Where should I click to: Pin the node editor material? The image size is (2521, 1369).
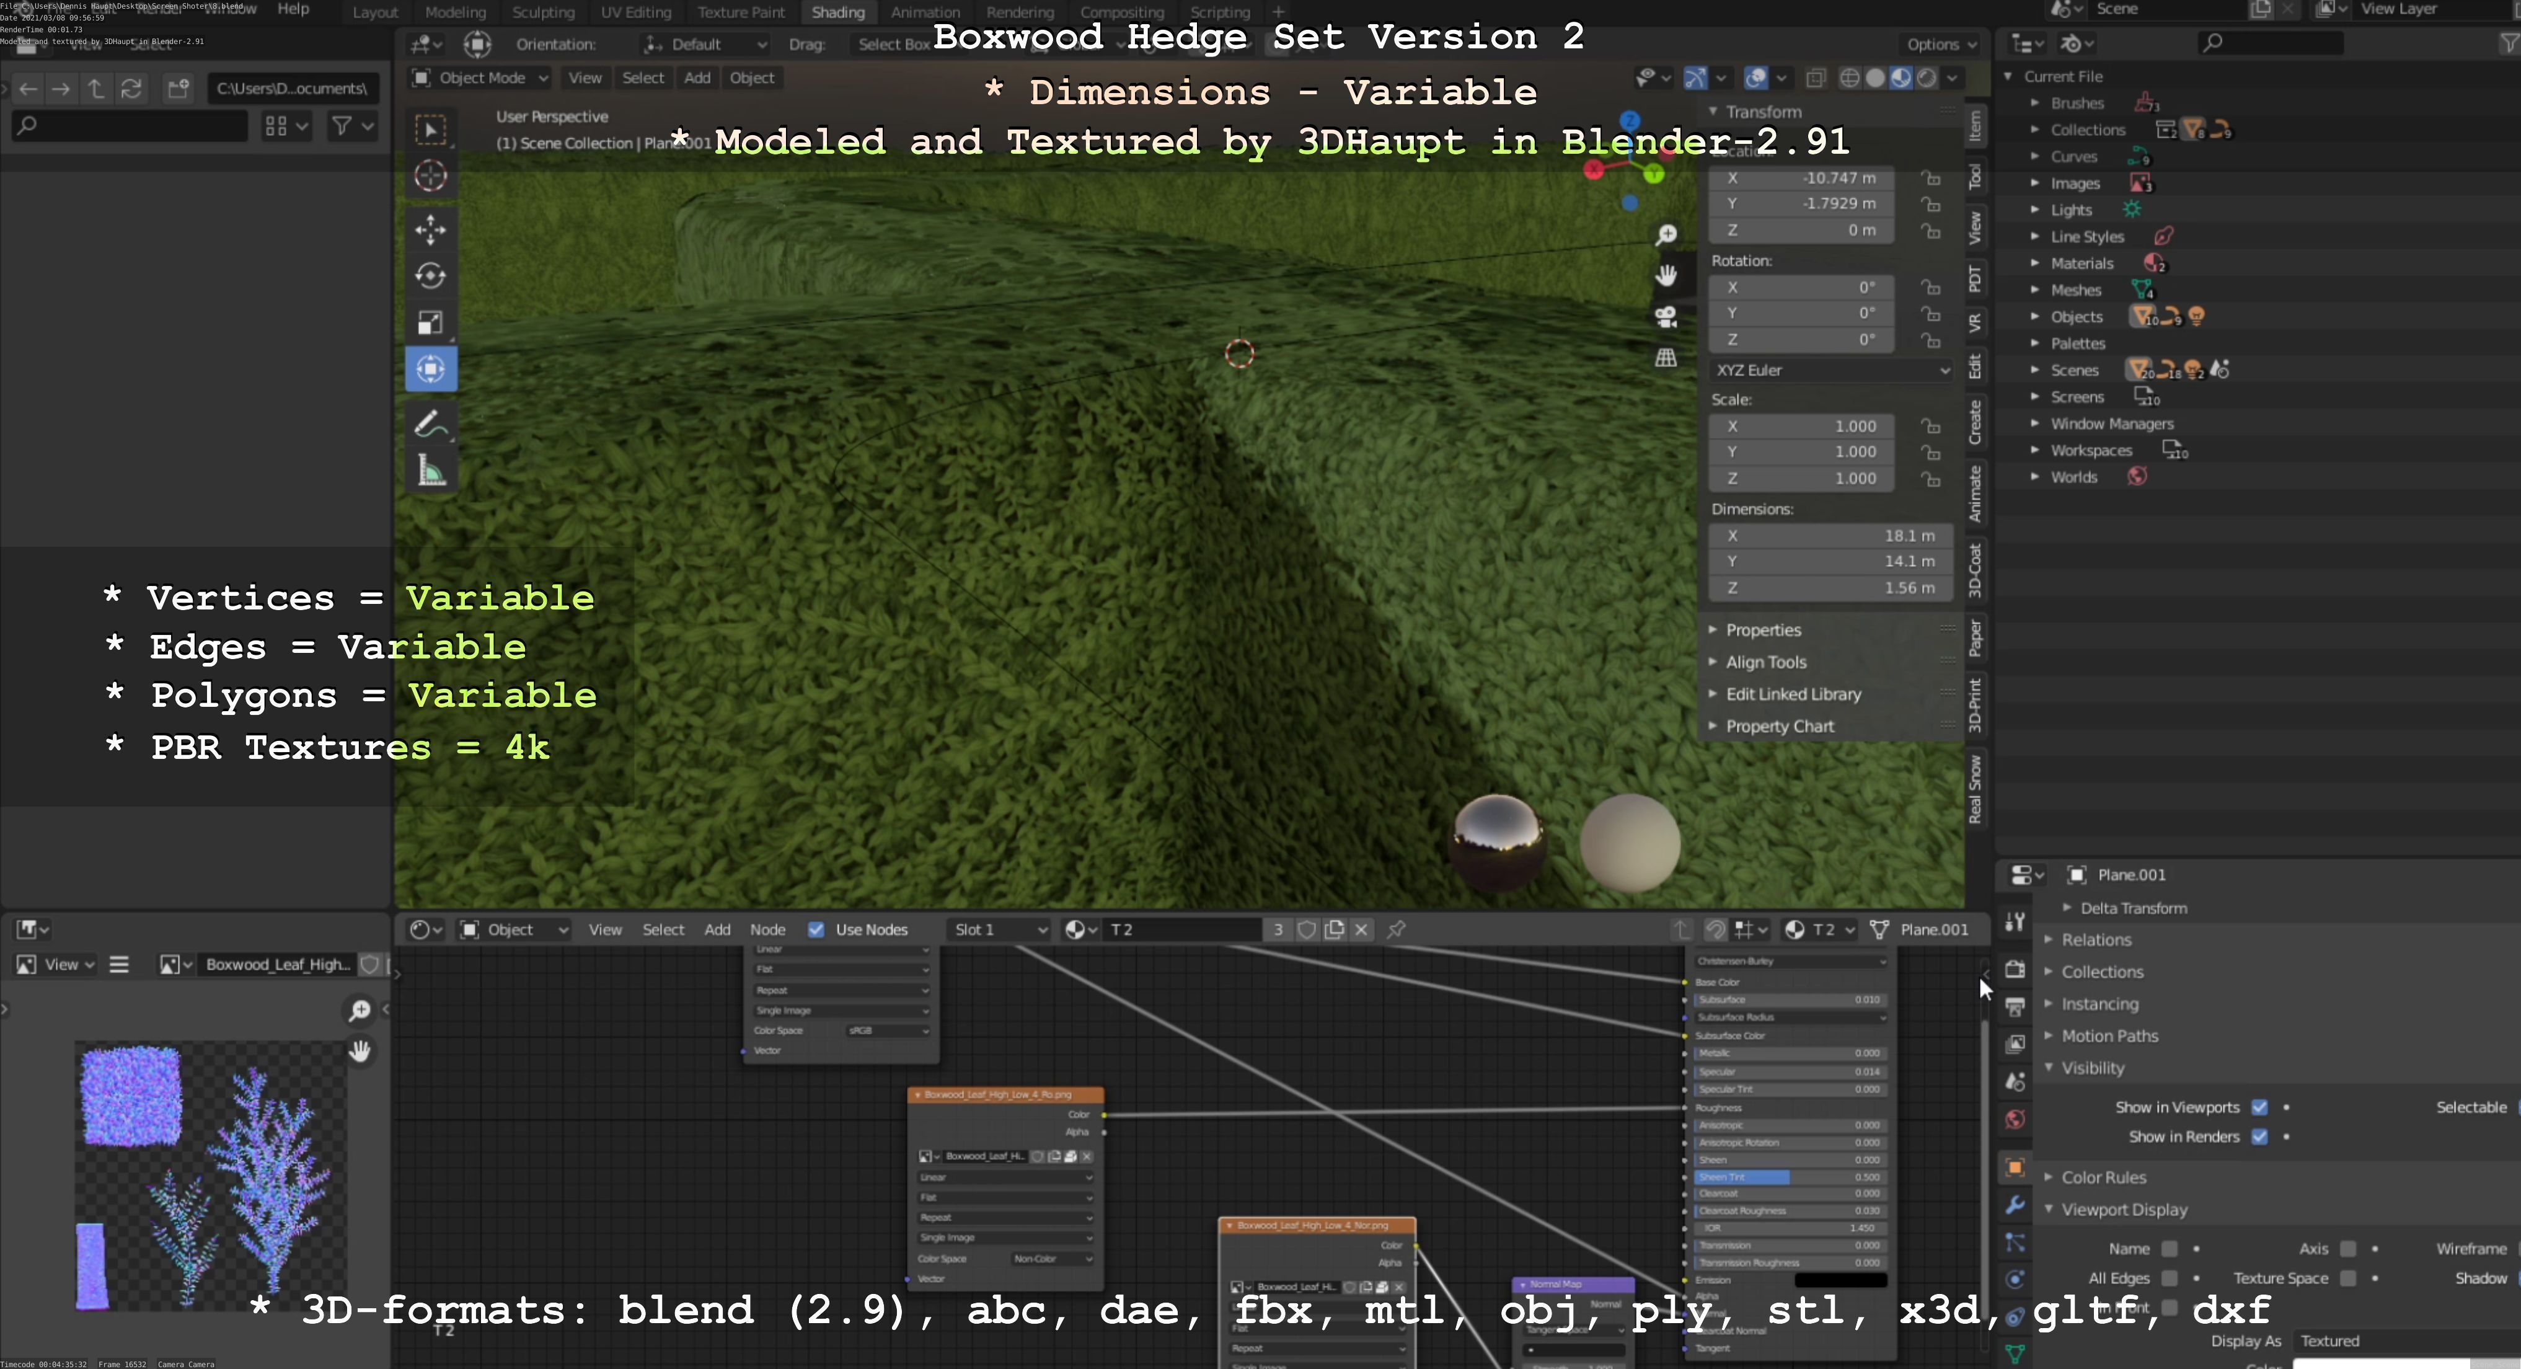[1397, 929]
